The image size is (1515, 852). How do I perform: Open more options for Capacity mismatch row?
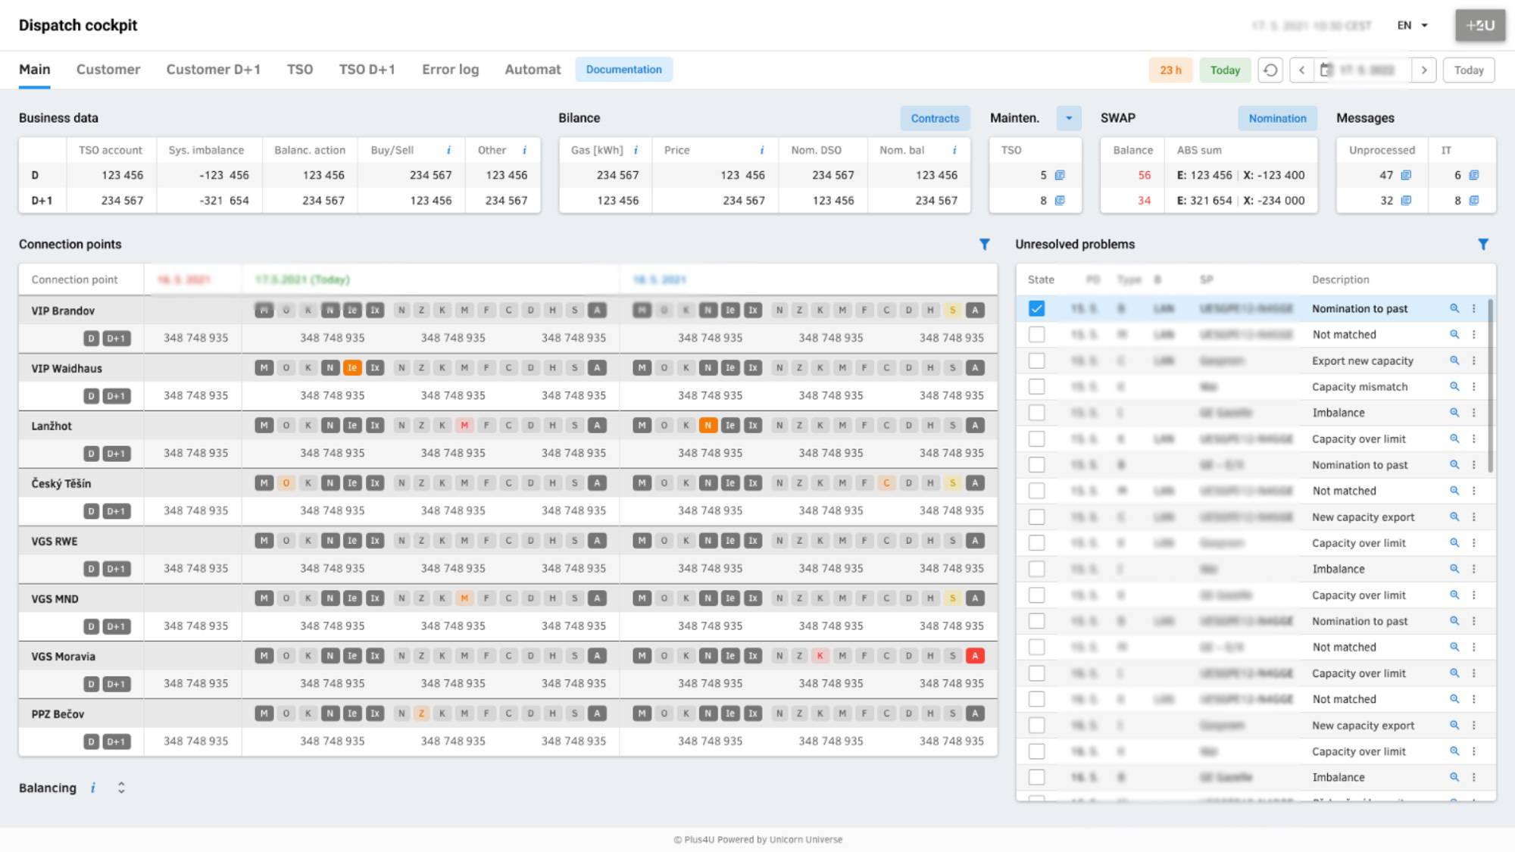click(1474, 386)
